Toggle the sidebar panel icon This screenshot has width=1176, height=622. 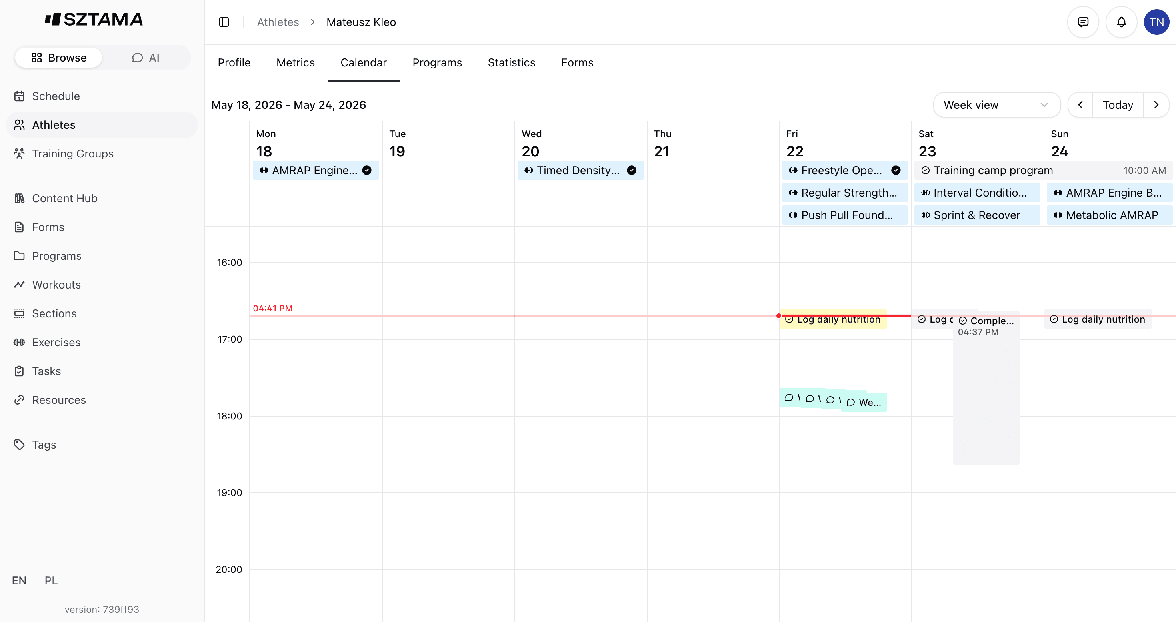pos(224,22)
